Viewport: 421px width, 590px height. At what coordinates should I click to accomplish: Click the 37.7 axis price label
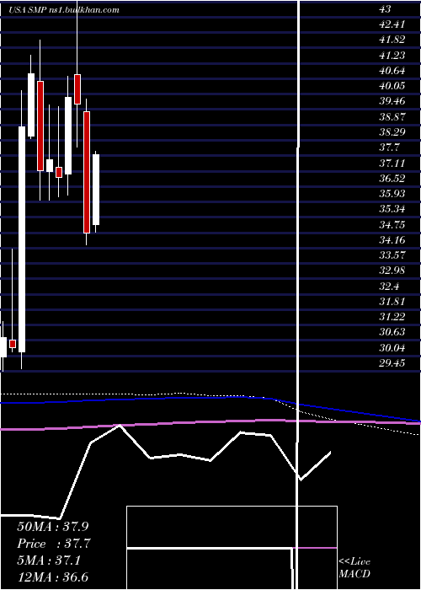coord(389,147)
